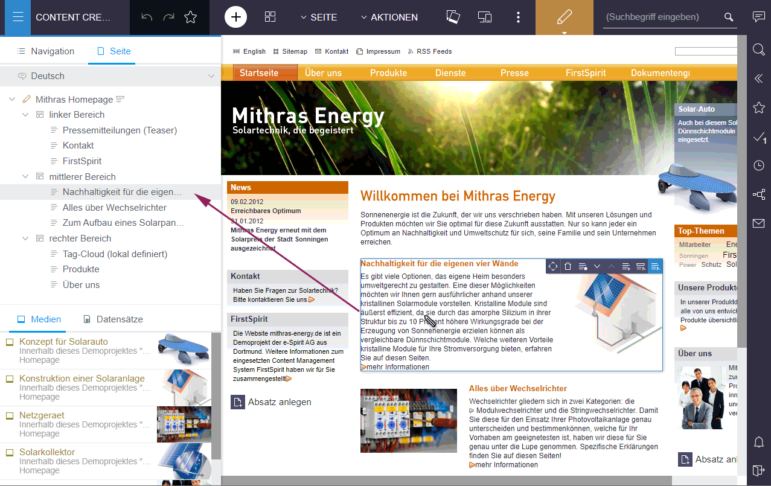
Task: Select Konzept für Solarauto media thumbnail
Action: [184, 351]
